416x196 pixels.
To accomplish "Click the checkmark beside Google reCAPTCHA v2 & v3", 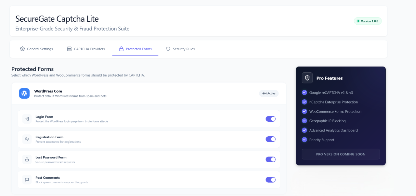I will [304, 92].
